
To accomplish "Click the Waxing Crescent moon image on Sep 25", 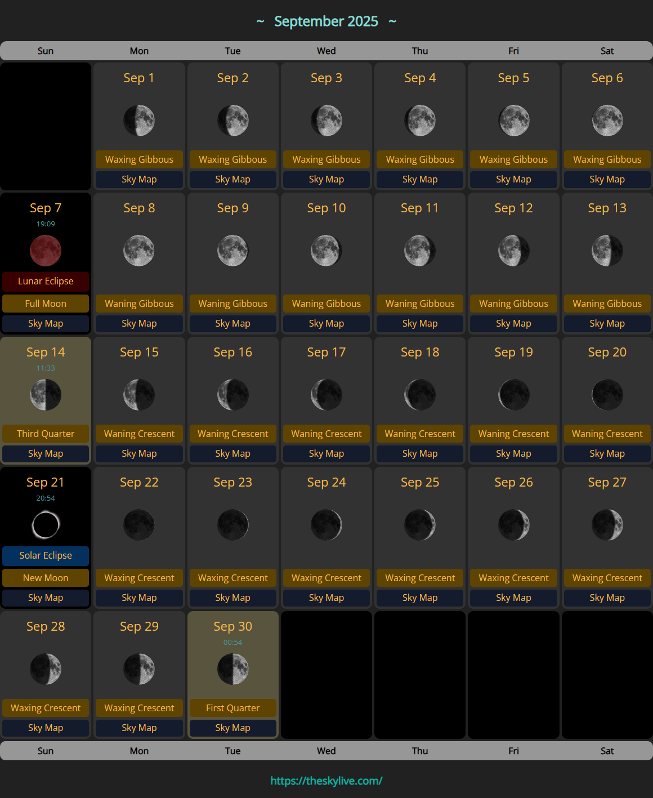I will [419, 524].
